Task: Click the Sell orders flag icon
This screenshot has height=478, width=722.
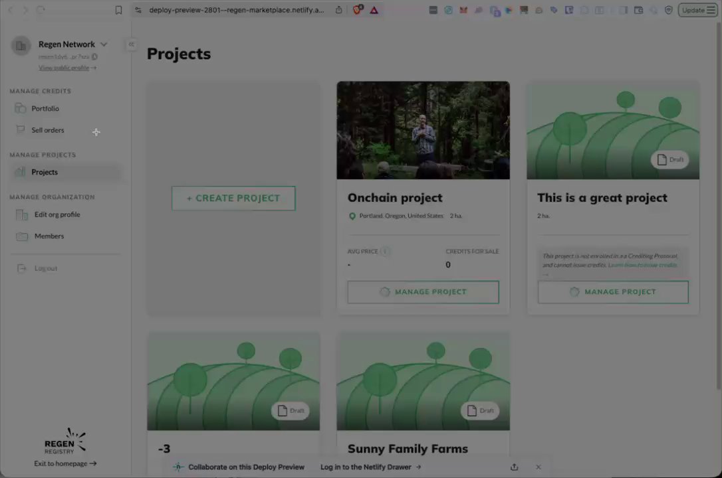Action: (20, 129)
